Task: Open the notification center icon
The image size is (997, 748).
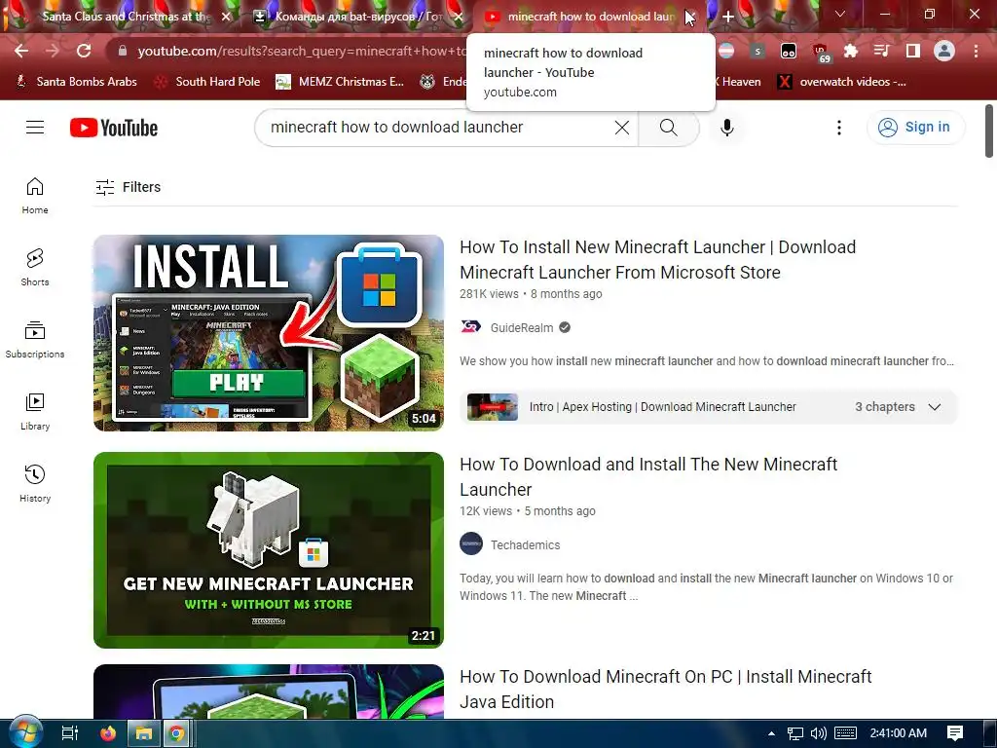Action: coord(954,733)
